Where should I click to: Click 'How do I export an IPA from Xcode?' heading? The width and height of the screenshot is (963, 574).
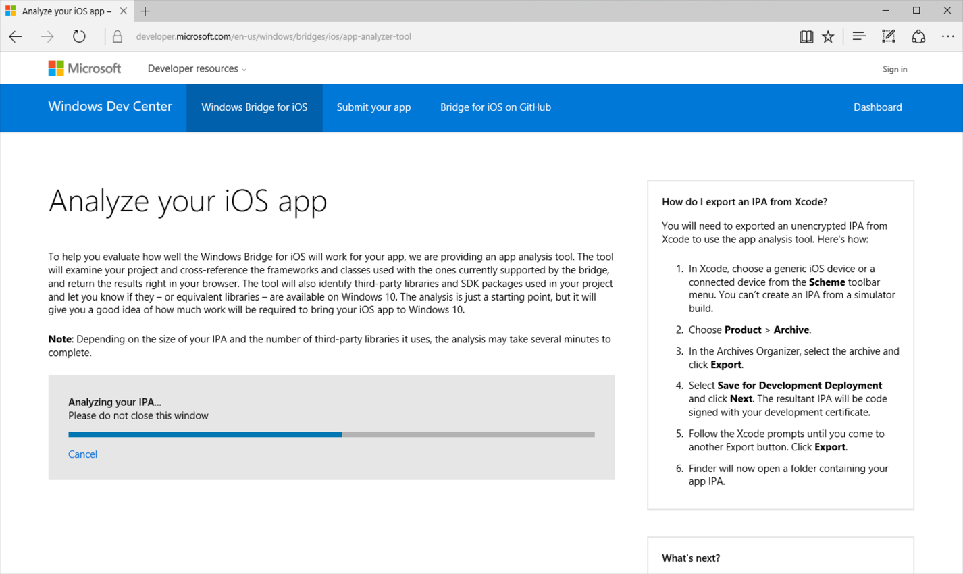(745, 201)
